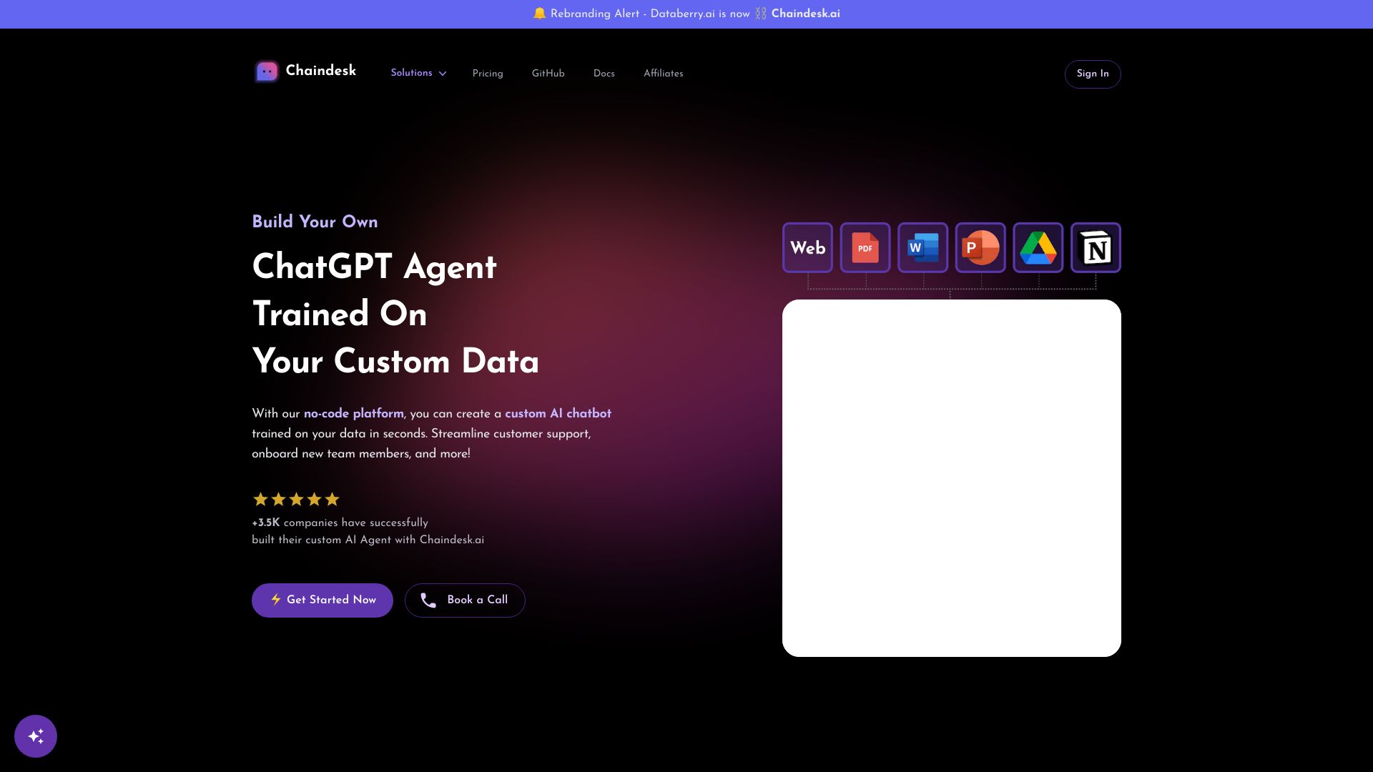1373x772 pixels.
Task: Click the Word document source icon
Action: [922, 248]
